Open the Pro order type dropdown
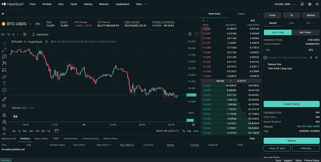 [x=310, y=23]
